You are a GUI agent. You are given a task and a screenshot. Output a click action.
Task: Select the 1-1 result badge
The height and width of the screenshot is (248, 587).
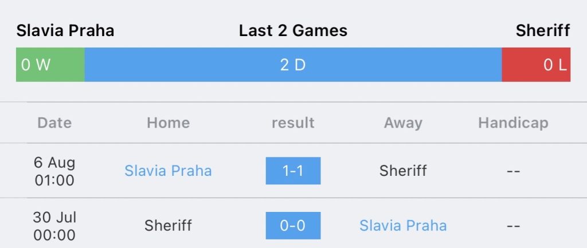pos(293,171)
